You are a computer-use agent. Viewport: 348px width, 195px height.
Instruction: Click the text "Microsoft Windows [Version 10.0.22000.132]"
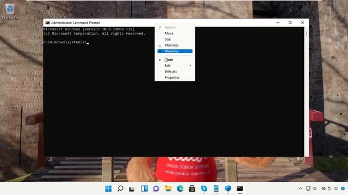89,29
